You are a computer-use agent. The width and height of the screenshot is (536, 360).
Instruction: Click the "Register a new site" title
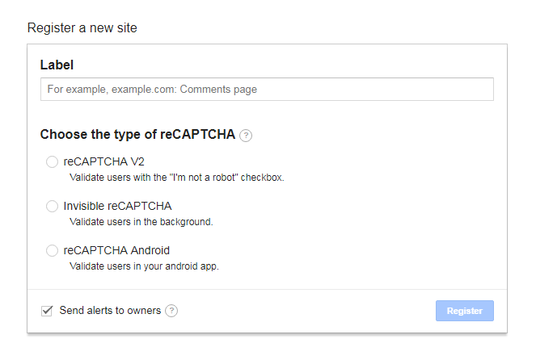tap(82, 27)
